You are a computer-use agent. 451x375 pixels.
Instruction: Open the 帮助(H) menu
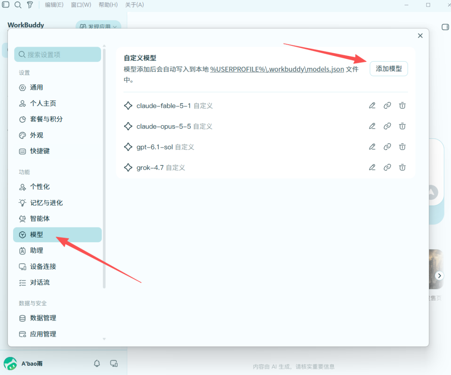(x=108, y=5)
